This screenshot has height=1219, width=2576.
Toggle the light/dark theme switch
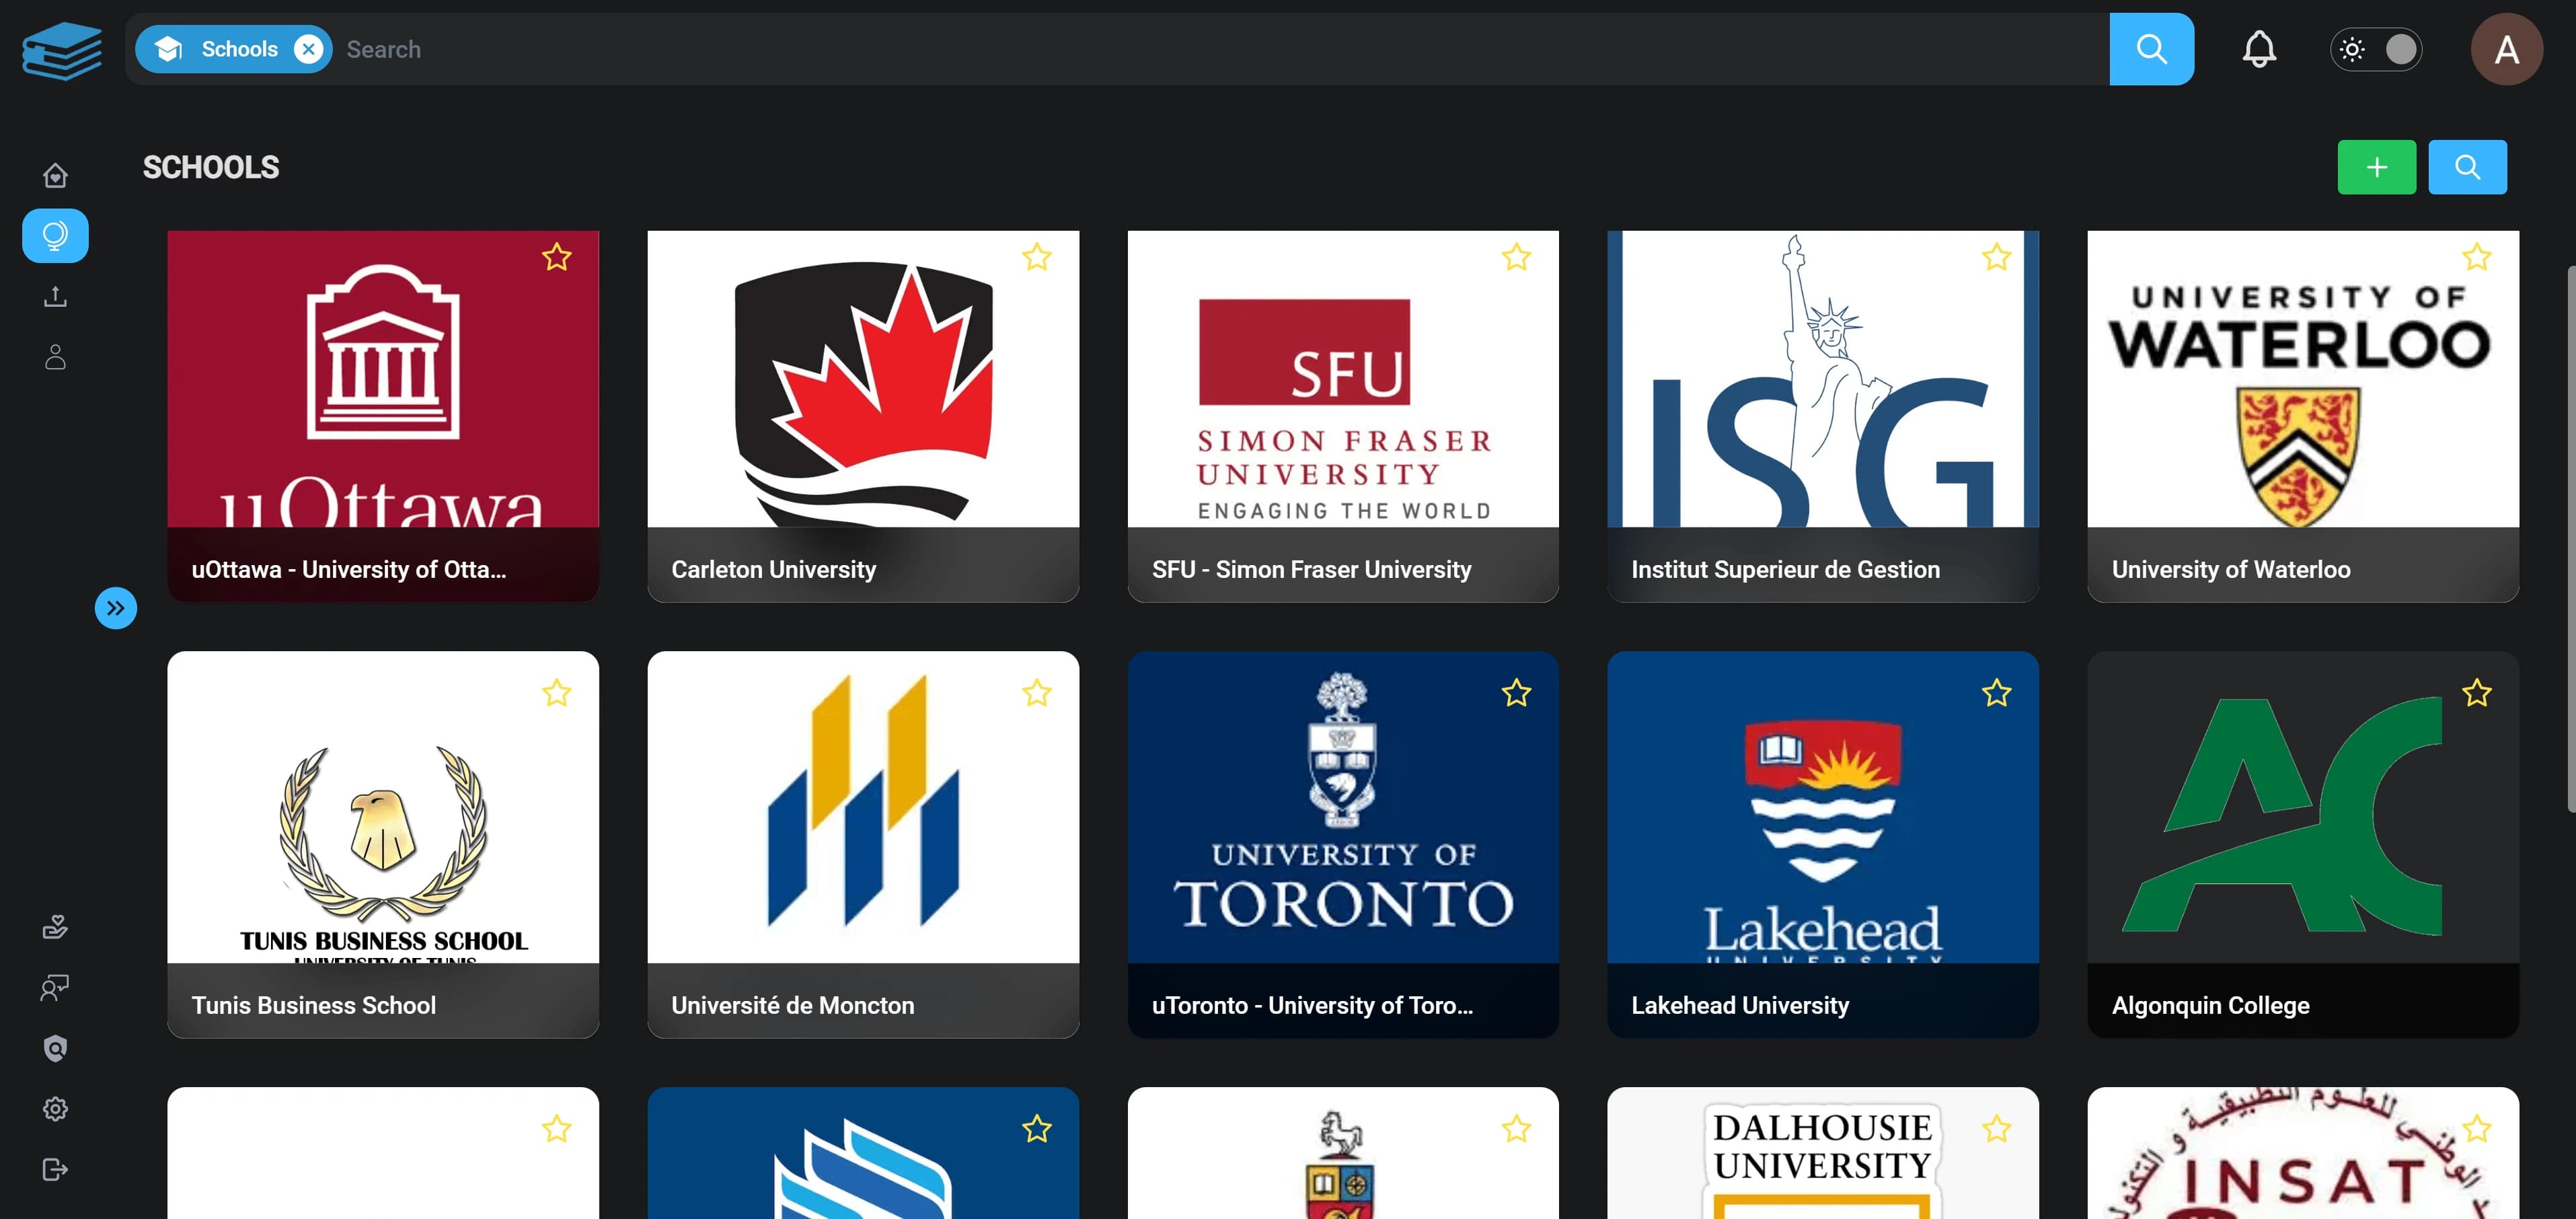(x=2376, y=49)
